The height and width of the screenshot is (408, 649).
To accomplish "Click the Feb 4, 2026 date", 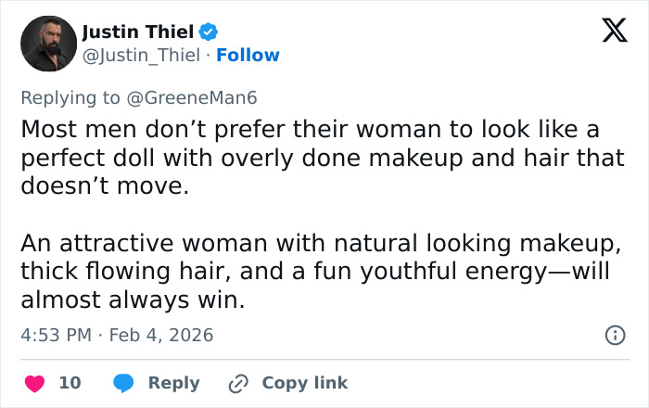I will coord(161,335).
